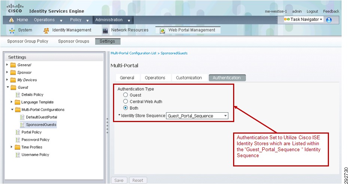
Task: Open the Policy menu dropdown arrow
Action: coord(88,21)
